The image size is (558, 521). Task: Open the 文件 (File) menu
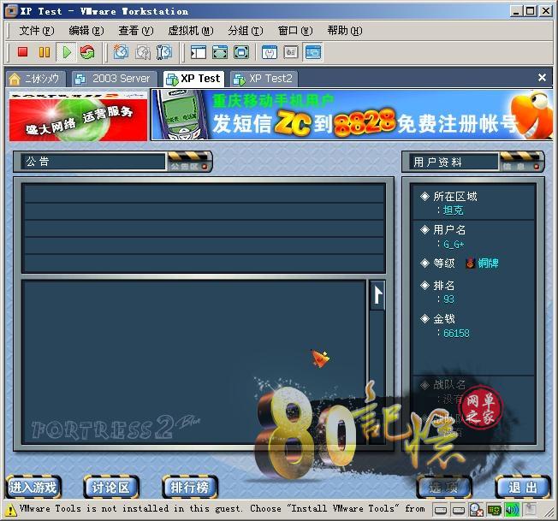[36, 31]
